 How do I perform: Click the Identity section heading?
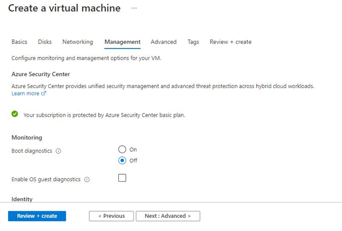[22, 199]
